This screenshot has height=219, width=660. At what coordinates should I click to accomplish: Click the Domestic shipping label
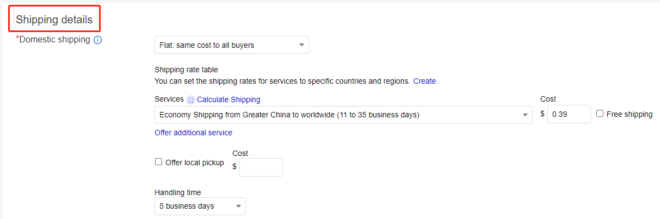[x=54, y=39]
